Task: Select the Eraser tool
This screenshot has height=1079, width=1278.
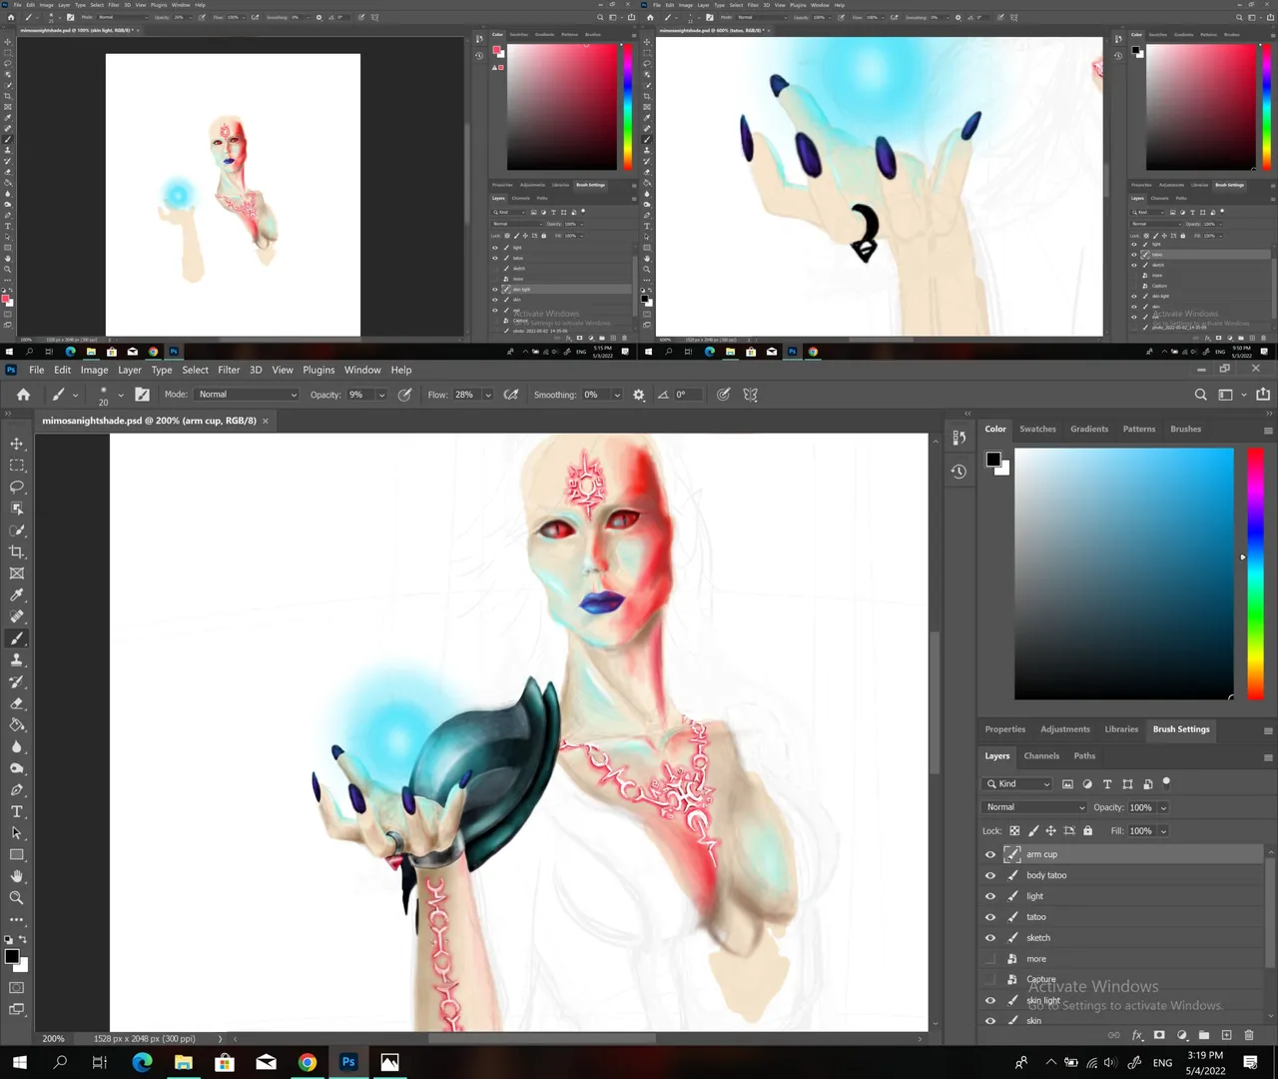Action: tap(17, 703)
